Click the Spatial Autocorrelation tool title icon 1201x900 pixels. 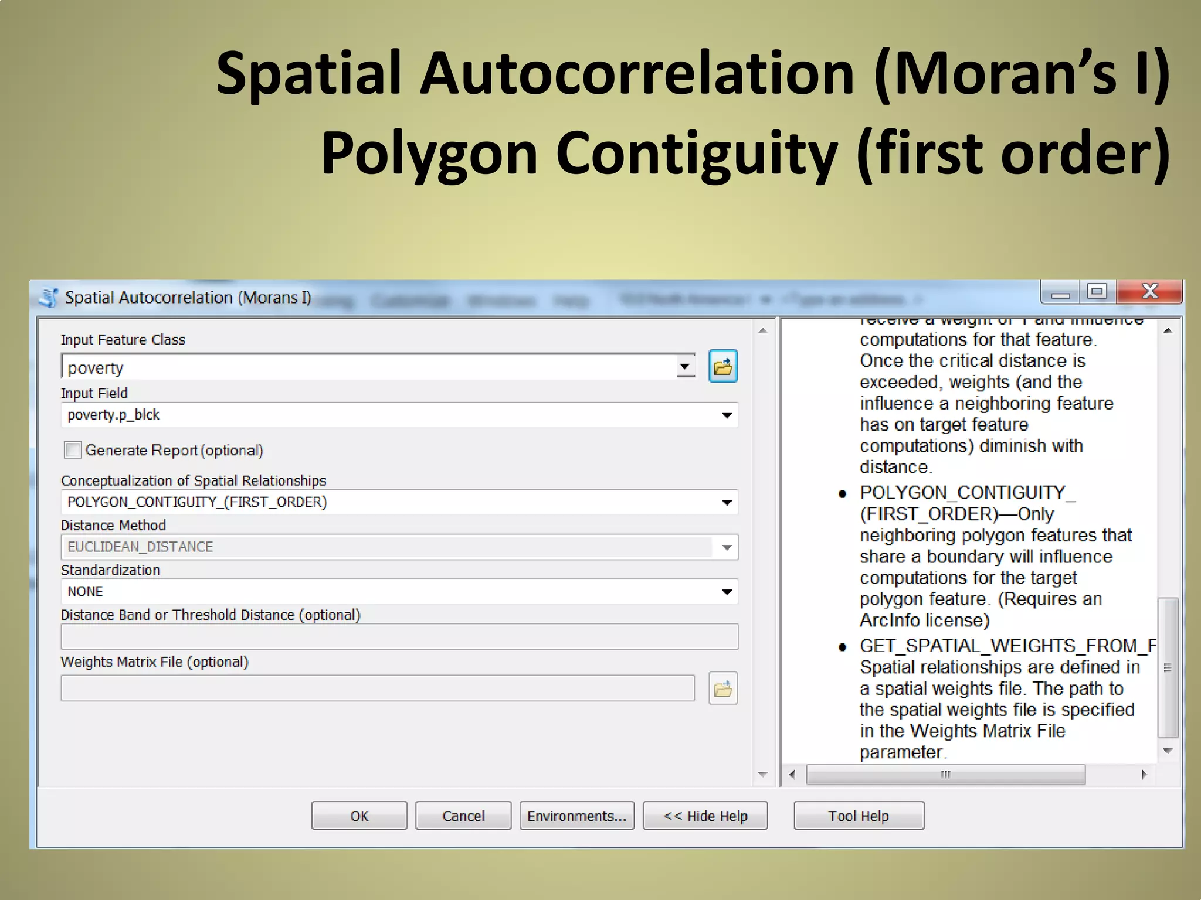coord(49,298)
